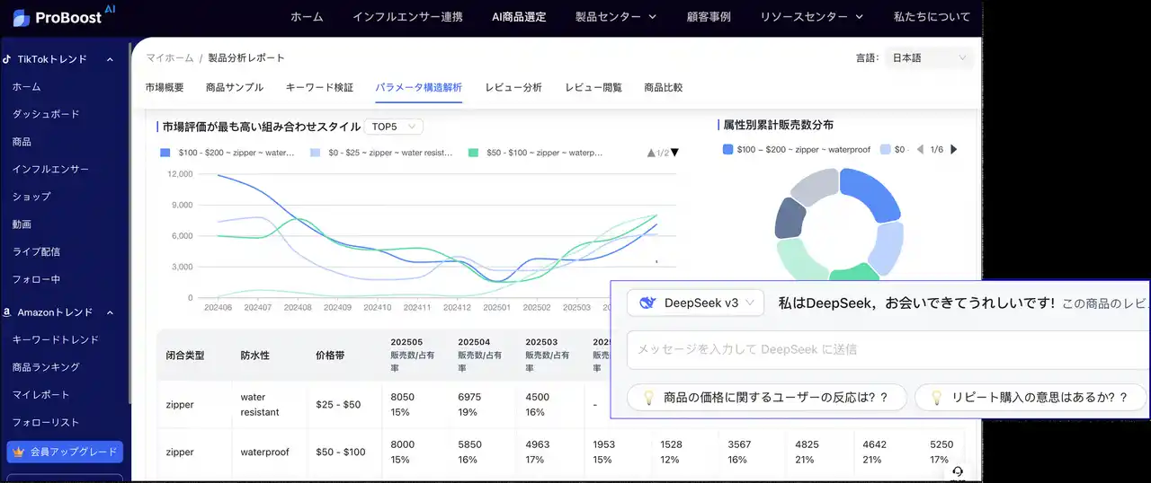Open the TOP5 dropdown
Image resolution: width=1151 pixels, height=483 pixels.
point(393,127)
